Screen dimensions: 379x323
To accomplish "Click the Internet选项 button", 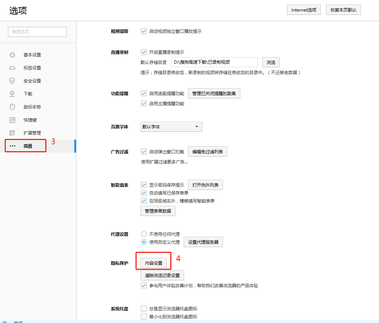I will pyautogui.click(x=304, y=10).
